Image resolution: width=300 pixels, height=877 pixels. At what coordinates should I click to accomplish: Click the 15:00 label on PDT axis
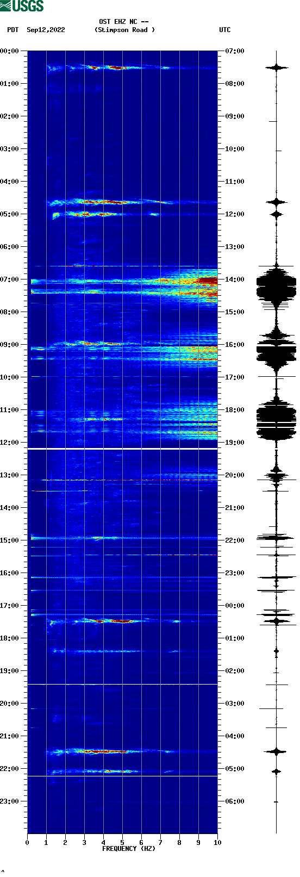9,540
